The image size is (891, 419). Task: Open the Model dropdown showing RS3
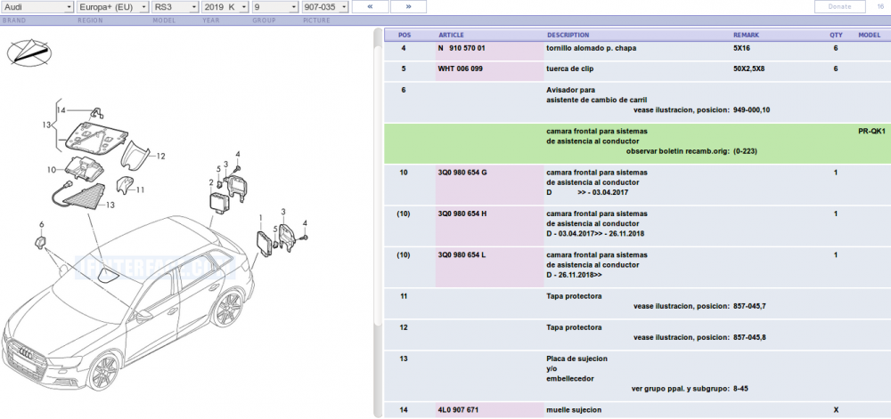coord(175,7)
